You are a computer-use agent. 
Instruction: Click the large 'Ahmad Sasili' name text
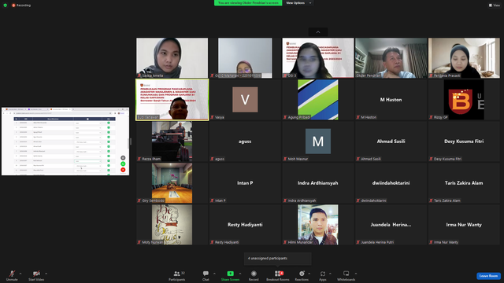[x=391, y=141]
